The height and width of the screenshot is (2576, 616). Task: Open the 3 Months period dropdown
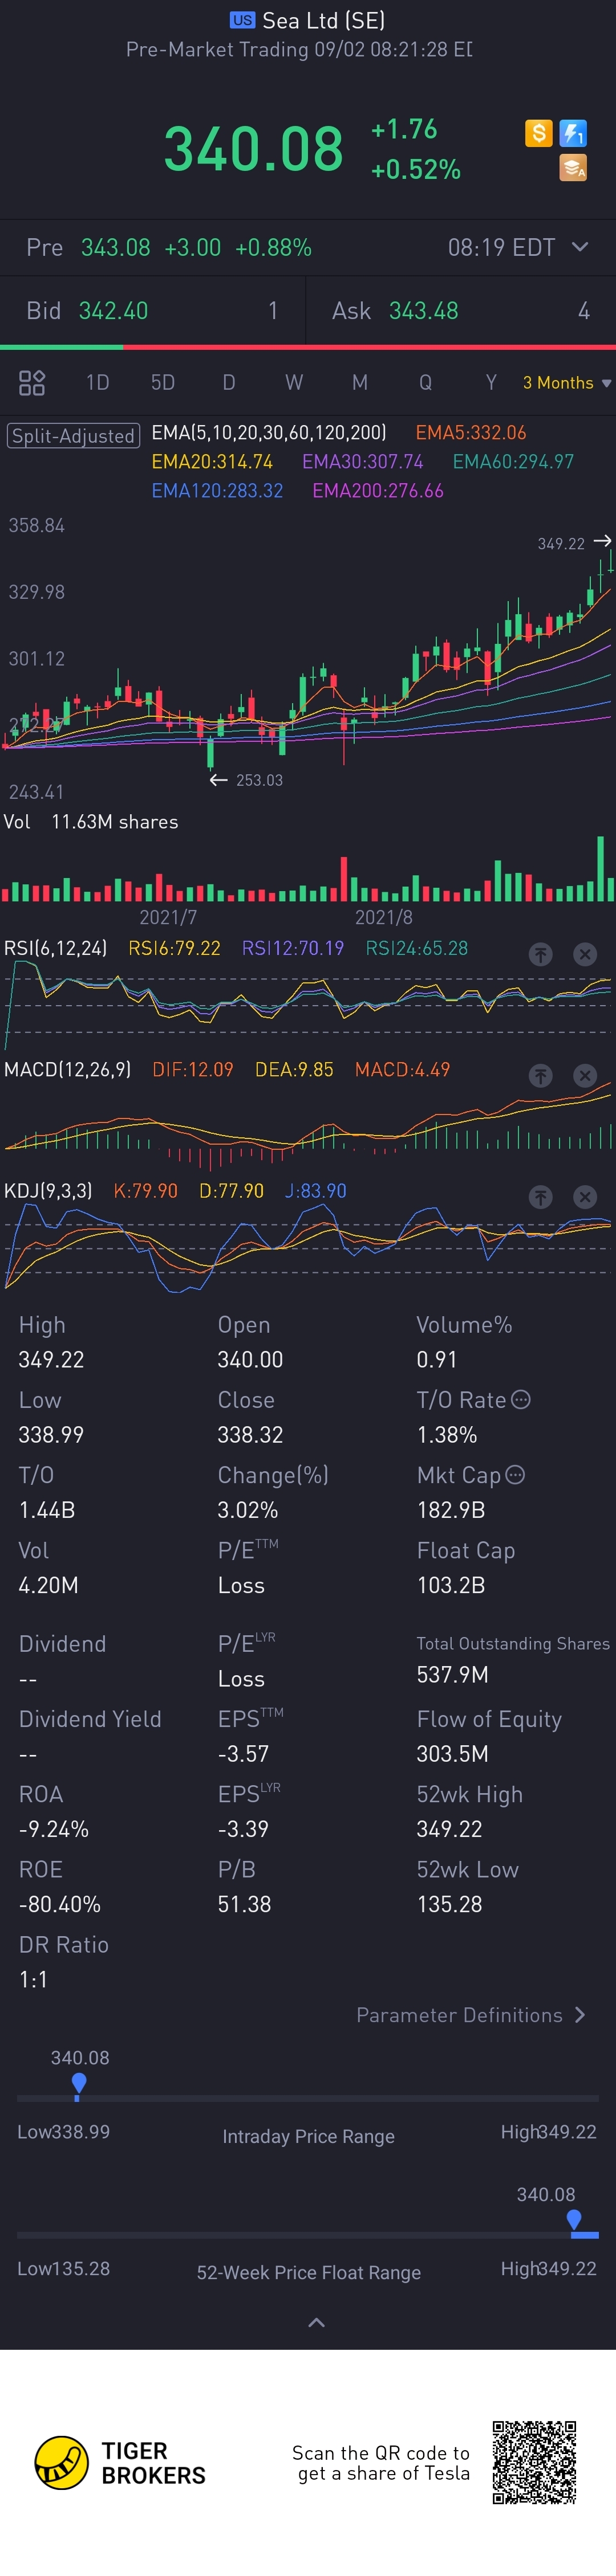pyautogui.click(x=567, y=383)
